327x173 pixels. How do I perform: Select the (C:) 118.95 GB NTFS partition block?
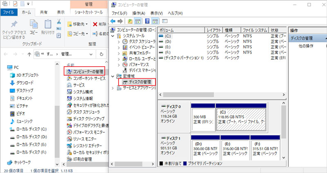[x=241, y=119]
